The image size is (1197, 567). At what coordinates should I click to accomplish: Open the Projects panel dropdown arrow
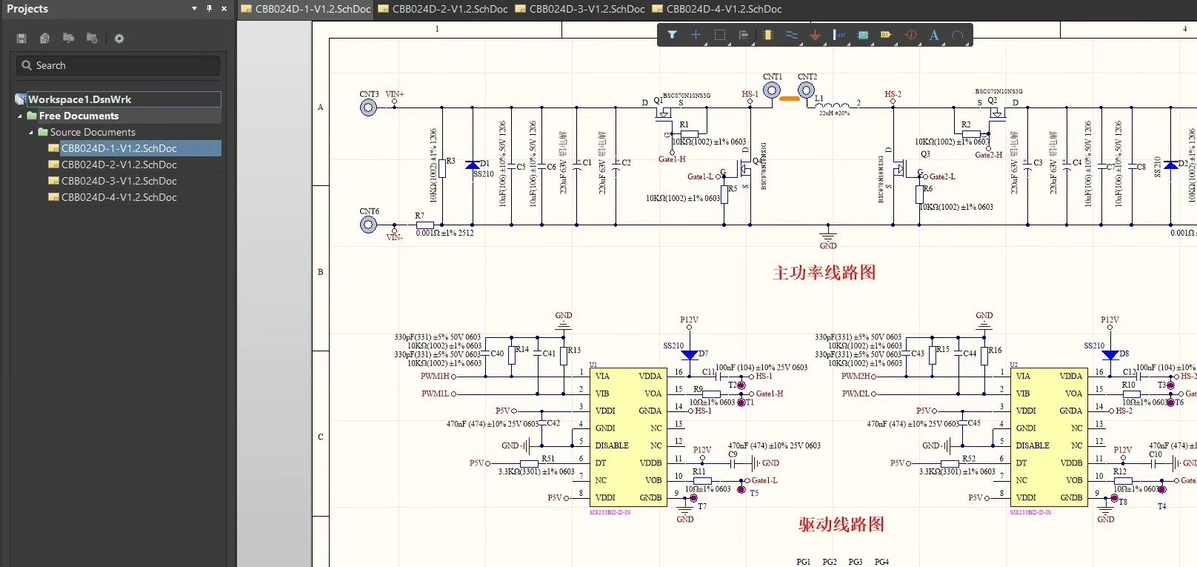tap(194, 9)
